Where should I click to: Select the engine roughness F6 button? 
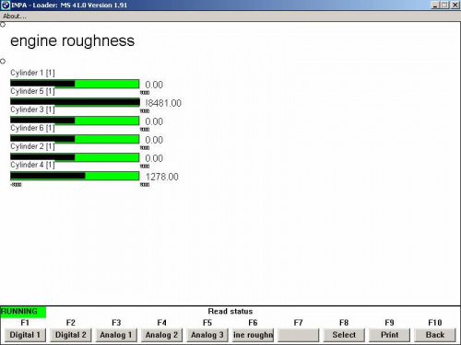pyautogui.click(x=253, y=335)
